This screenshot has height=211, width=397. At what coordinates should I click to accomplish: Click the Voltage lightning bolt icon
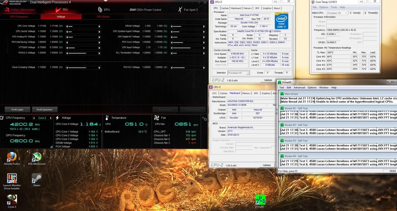click(57, 118)
